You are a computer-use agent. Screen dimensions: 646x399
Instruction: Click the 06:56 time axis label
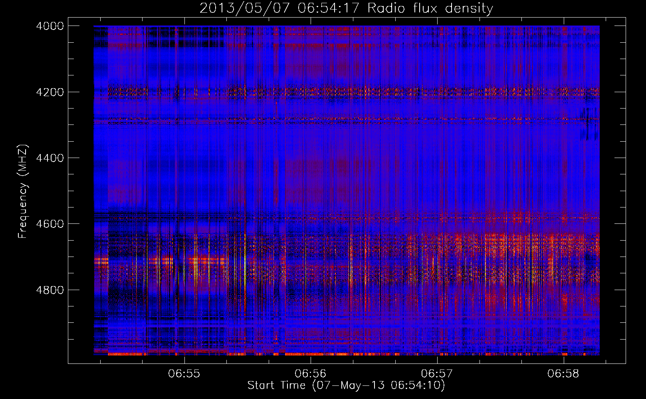pyautogui.click(x=310, y=374)
